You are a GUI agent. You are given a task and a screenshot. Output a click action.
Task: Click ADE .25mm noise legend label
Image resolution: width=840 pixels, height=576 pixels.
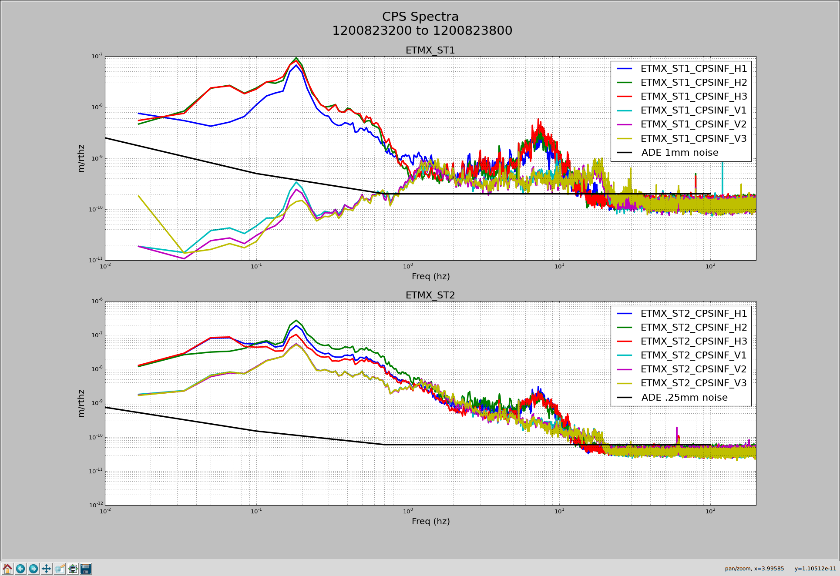pyautogui.click(x=684, y=398)
